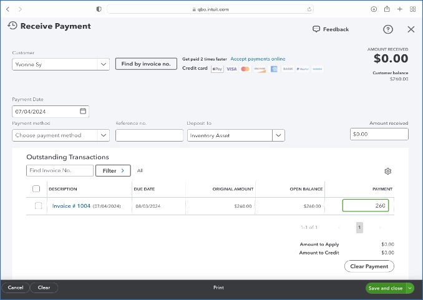This screenshot has height=300, width=423.
Task: Close the Receive Payment form
Action: click(x=411, y=29)
